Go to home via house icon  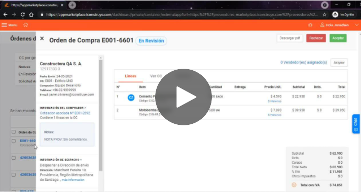pos(25,25)
